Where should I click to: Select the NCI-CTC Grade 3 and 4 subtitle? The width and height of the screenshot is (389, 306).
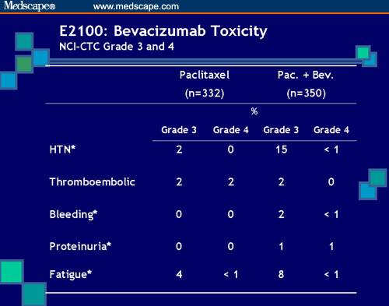pos(117,47)
